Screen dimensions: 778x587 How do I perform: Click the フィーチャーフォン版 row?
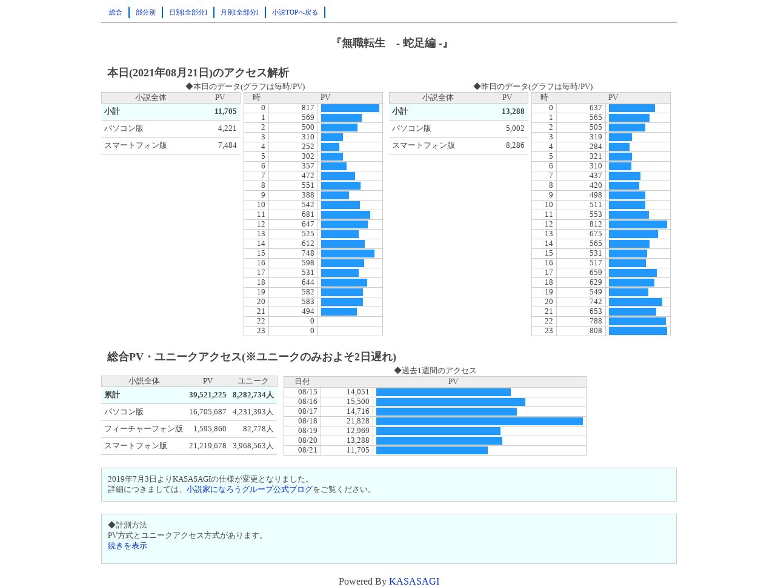click(x=189, y=429)
